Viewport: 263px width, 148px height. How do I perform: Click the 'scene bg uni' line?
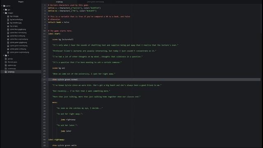pos(58,68)
